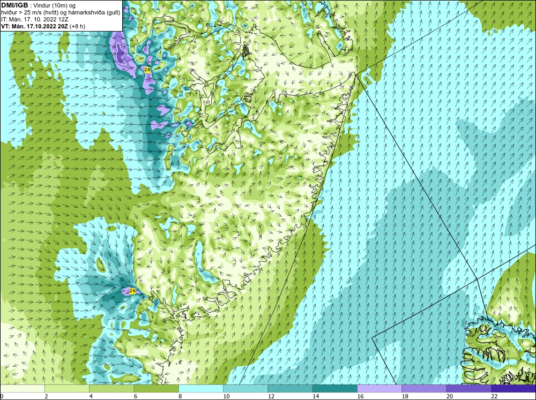Select the 8–10 m/s cyan legend color
The image size is (536, 400).
pyautogui.click(x=201, y=388)
